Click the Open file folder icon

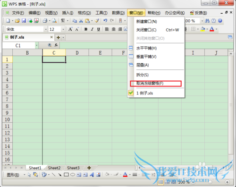coord(17,21)
